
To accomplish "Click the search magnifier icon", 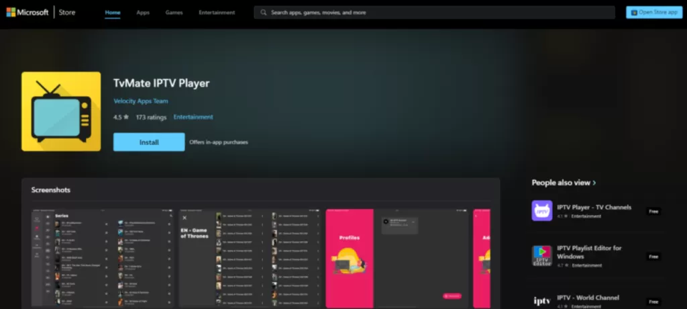I will click(x=263, y=12).
